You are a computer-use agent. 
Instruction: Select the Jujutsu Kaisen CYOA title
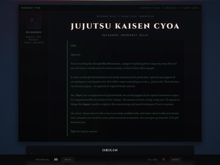point(125,26)
